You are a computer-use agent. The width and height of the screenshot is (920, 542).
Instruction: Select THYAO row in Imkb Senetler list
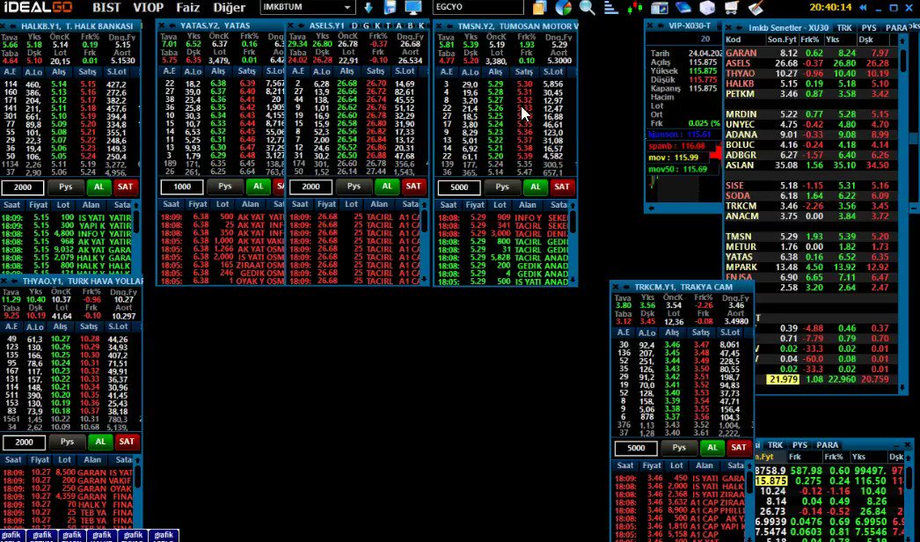(x=811, y=73)
